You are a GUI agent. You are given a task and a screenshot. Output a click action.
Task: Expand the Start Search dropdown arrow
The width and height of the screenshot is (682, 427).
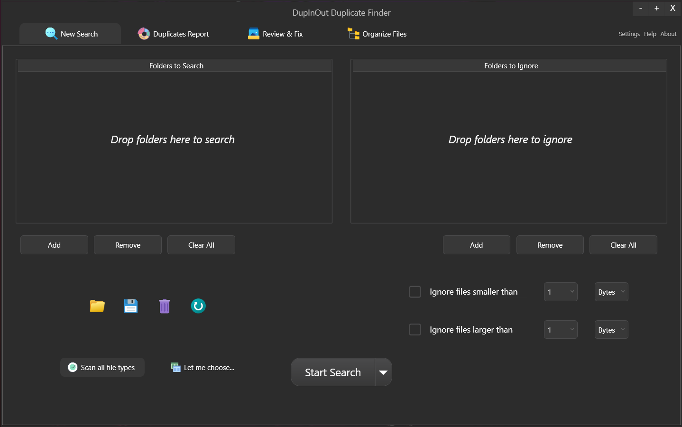[383, 372]
